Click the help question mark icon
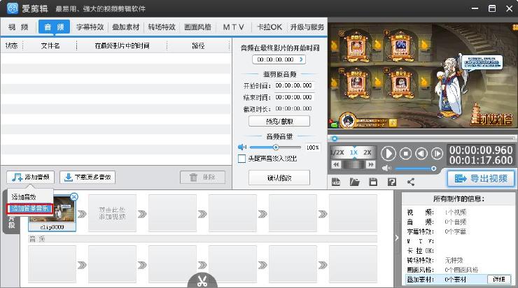 [x=392, y=182]
